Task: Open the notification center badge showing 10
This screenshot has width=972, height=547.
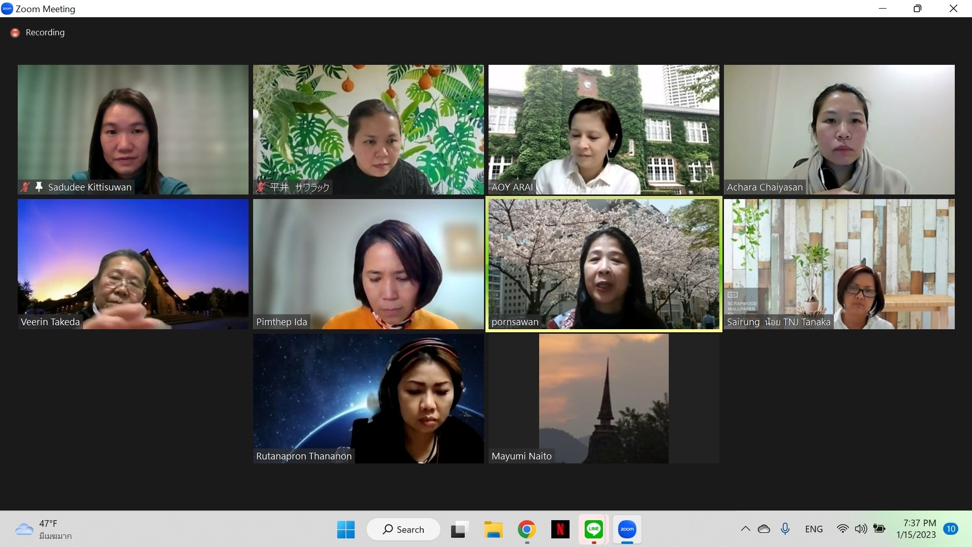Action: (951, 529)
